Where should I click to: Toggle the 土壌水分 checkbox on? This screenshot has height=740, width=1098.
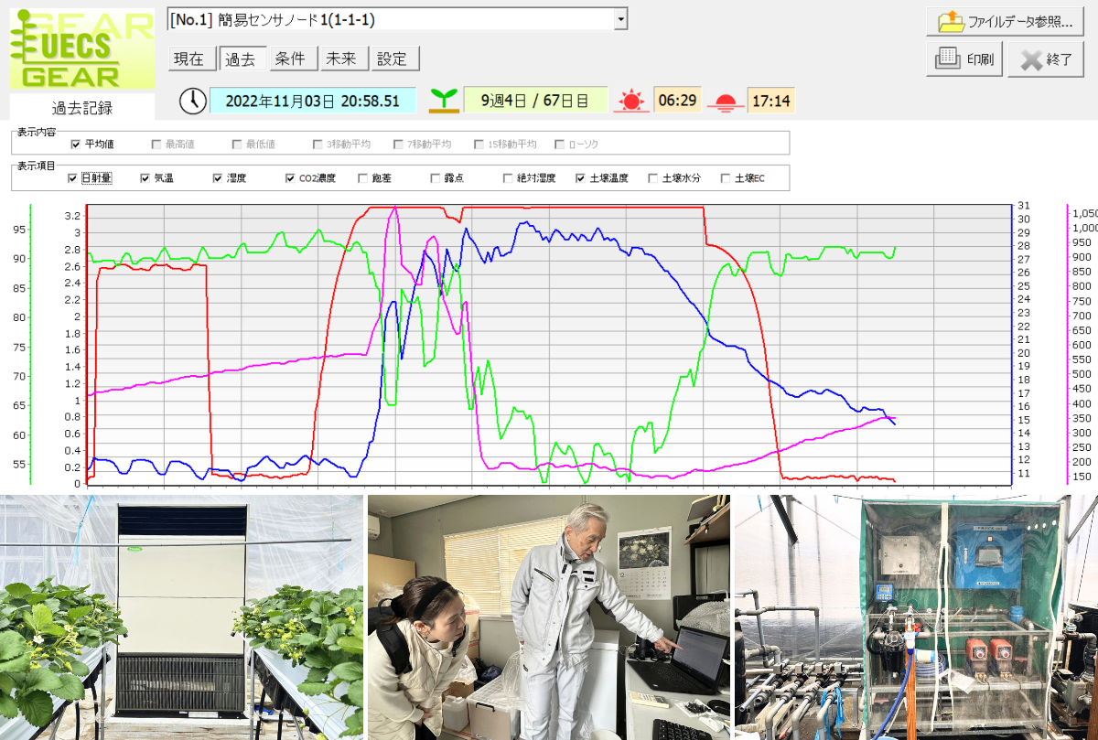pos(653,178)
